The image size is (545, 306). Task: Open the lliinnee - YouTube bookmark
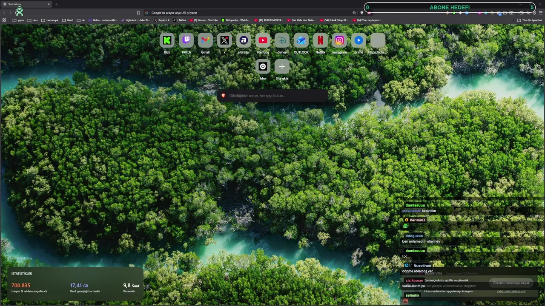204,20
